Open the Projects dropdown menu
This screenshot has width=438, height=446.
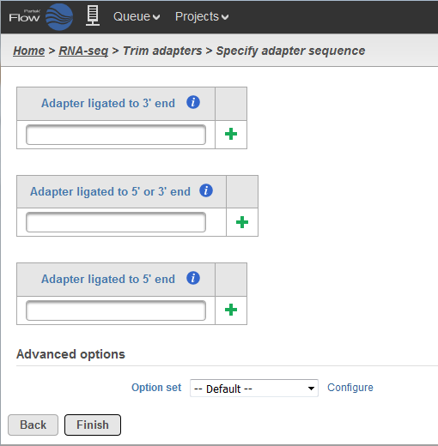point(202,16)
